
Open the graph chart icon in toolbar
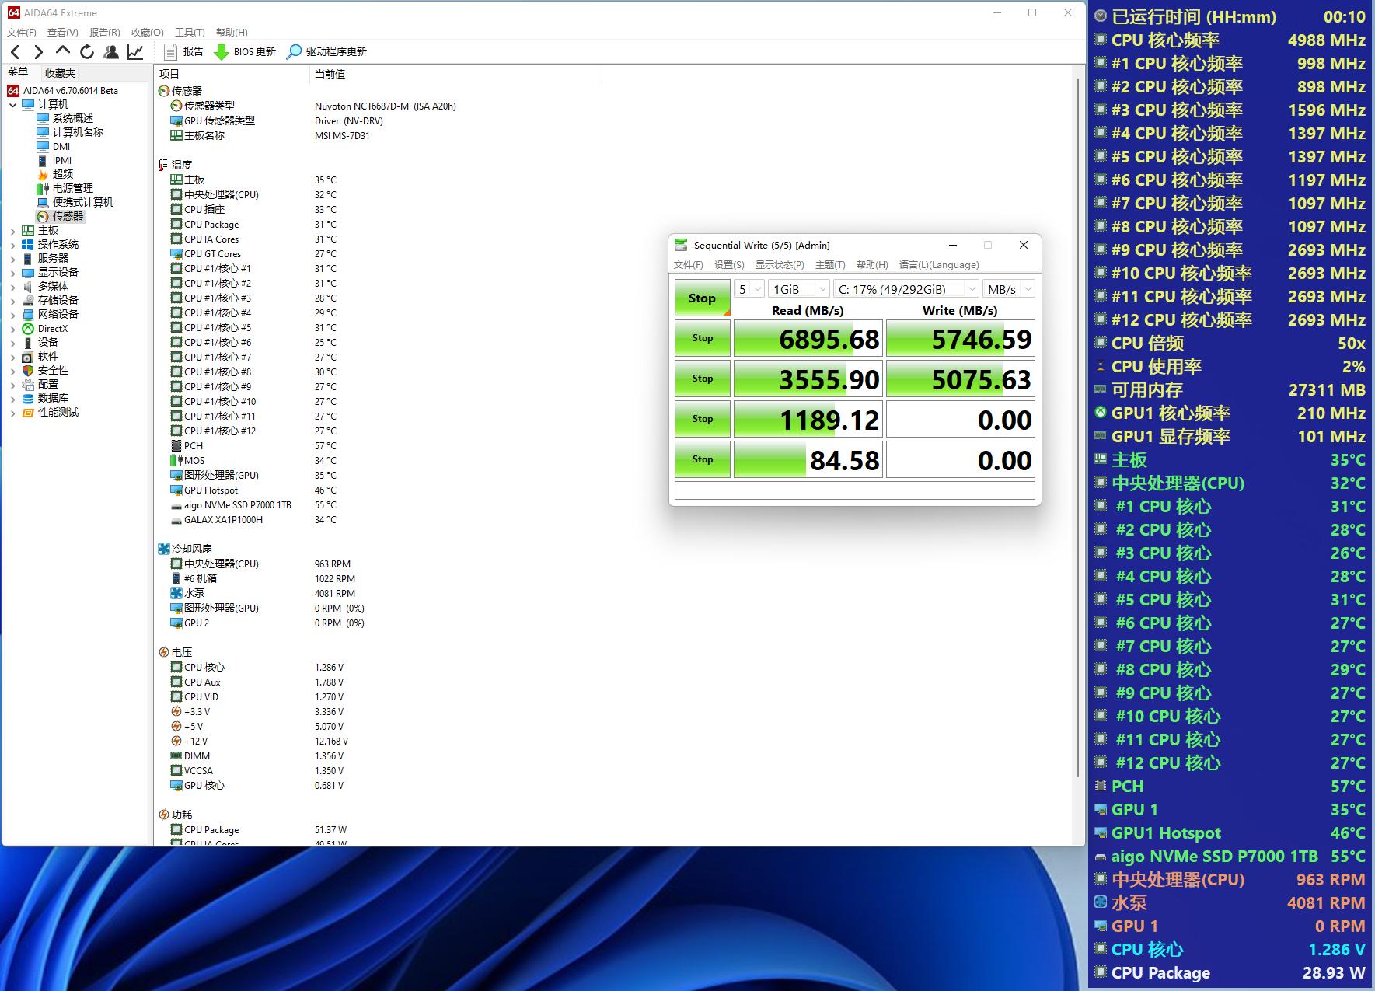coord(135,52)
